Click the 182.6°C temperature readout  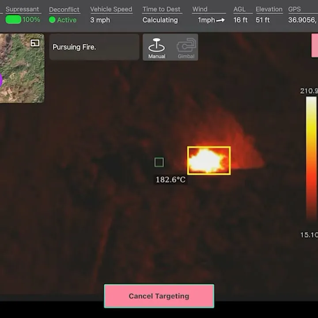pos(170,180)
